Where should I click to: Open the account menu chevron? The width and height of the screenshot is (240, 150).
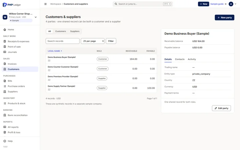(x=235, y=4)
